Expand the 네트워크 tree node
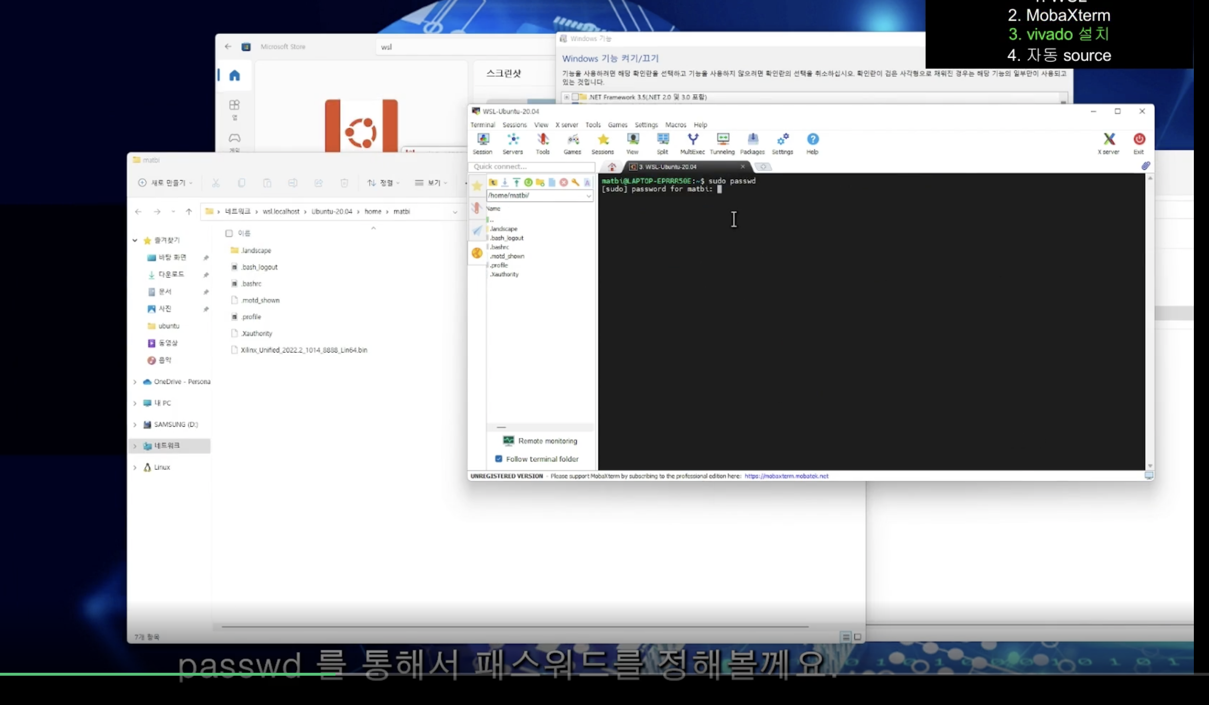This screenshot has width=1209, height=705. click(x=135, y=446)
